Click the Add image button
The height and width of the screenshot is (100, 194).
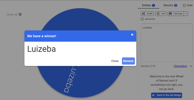click(x=176, y=14)
